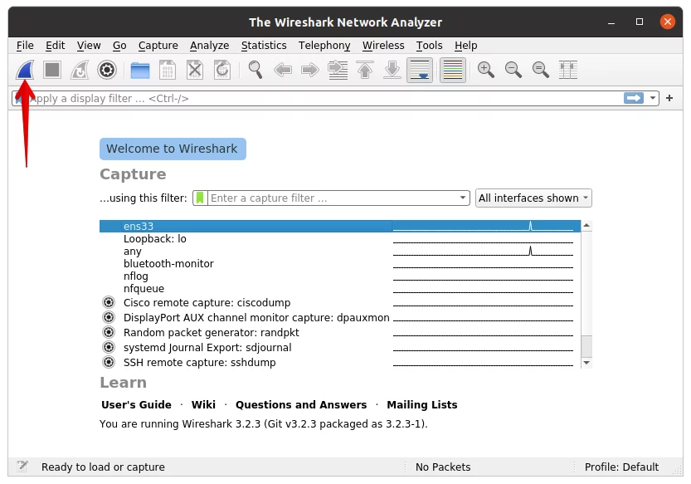This screenshot has width=691, height=484.
Task: Click the capture filter green bookmark icon
Action: [200, 198]
